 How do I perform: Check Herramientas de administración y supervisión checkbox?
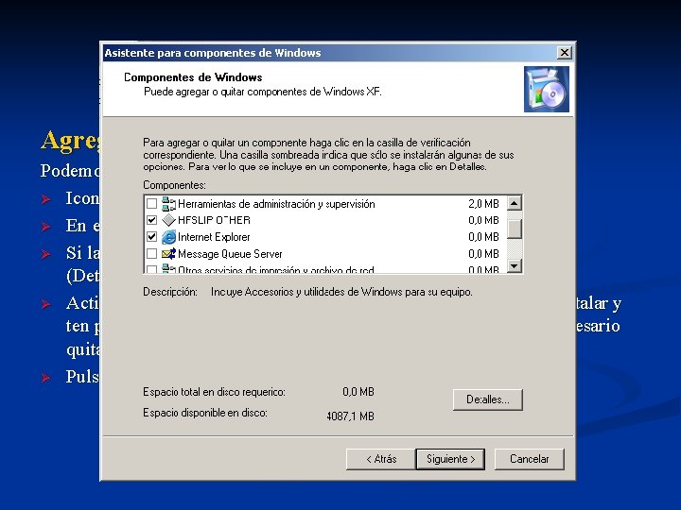151,203
